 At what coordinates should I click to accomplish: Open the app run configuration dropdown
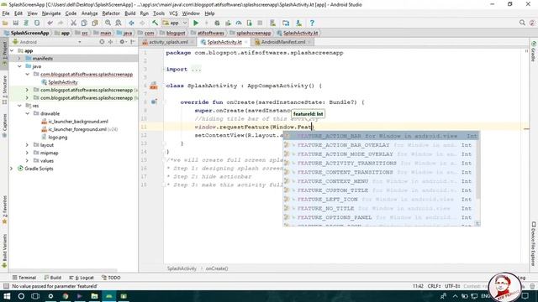point(175,23)
